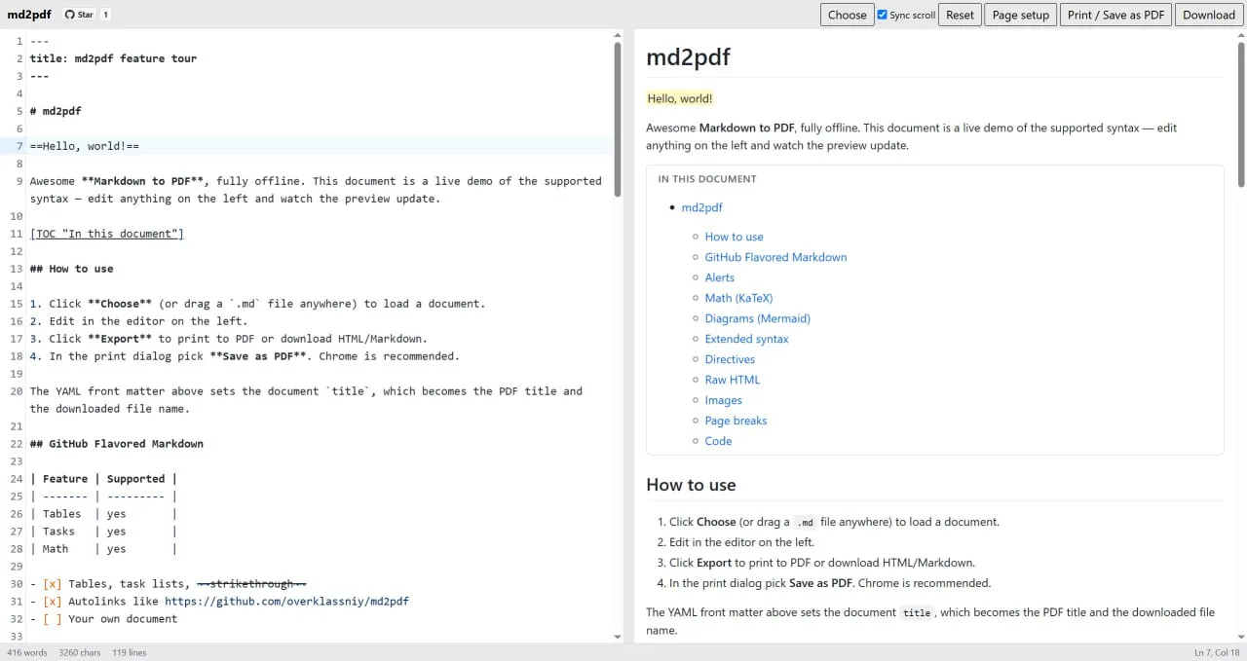Go to Page breaks TOC link
This screenshot has height=661, width=1247.
(736, 421)
